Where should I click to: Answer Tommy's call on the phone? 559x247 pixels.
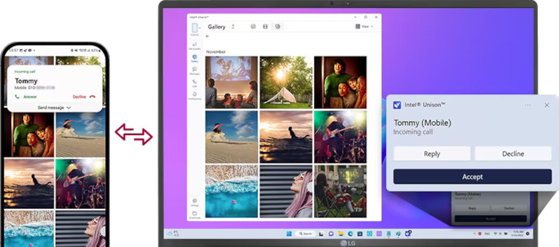[x=26, y=96]
